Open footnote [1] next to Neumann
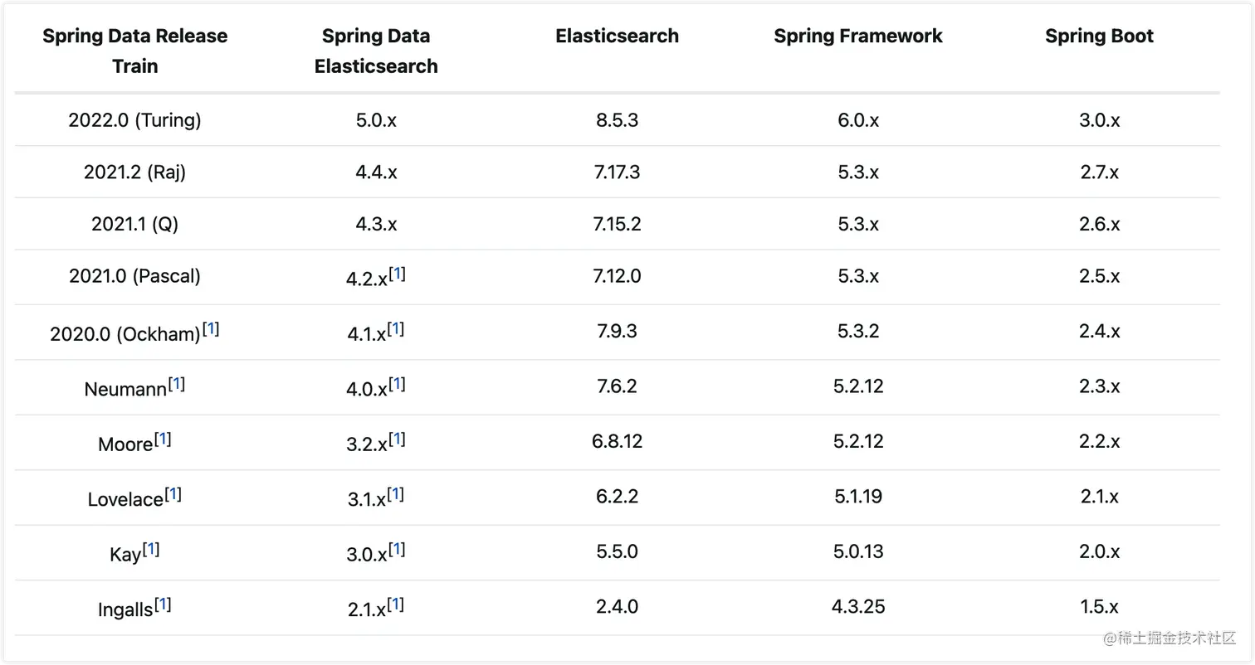The height and width of the screenshot is (665, 1255). tap(177, 384)
